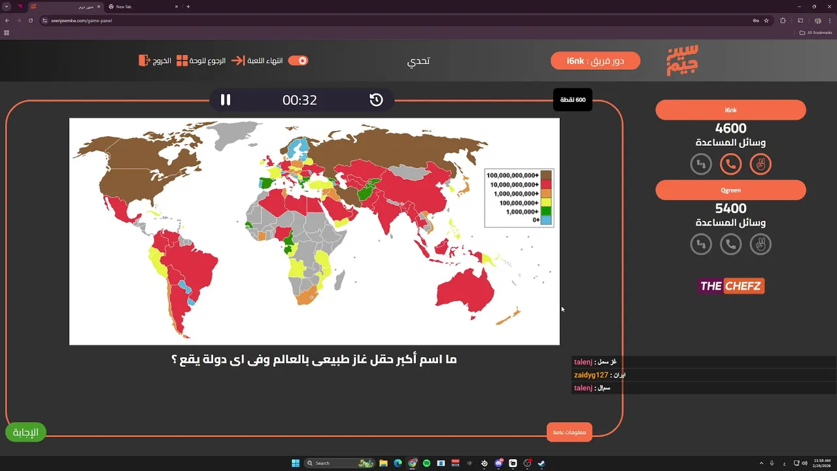837x471 pixels.
Task: Reload the seenjeemkw page
Action: tap(31, 20)
